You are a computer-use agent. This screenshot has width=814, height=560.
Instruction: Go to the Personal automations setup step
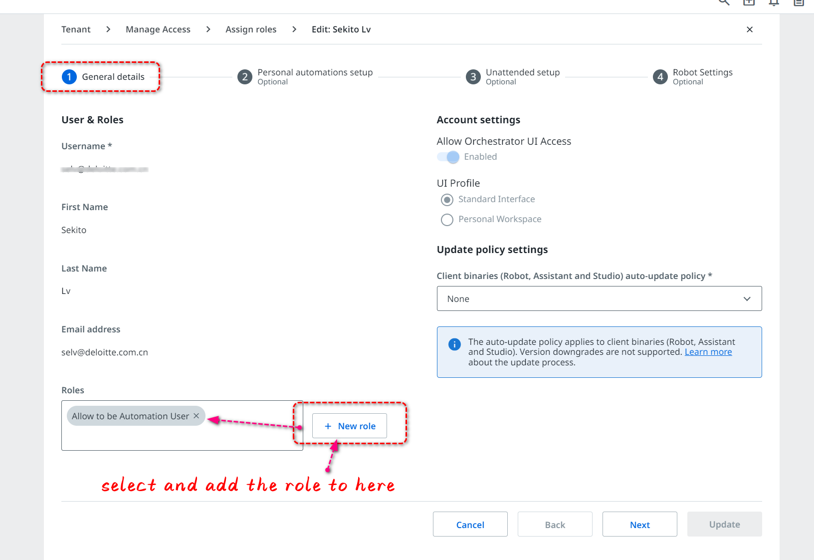point(244,76)
